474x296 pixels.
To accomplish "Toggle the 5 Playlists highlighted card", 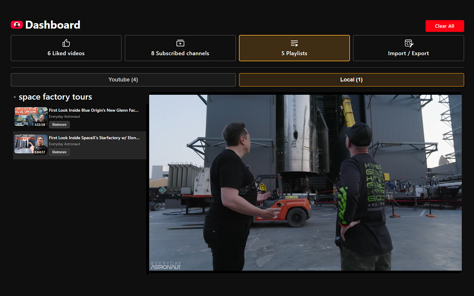I will [294, 48].
